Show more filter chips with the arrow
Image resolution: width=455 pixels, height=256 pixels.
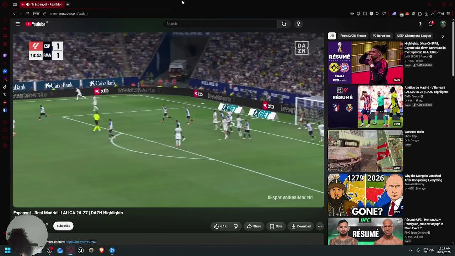click(x=443, y=36)
